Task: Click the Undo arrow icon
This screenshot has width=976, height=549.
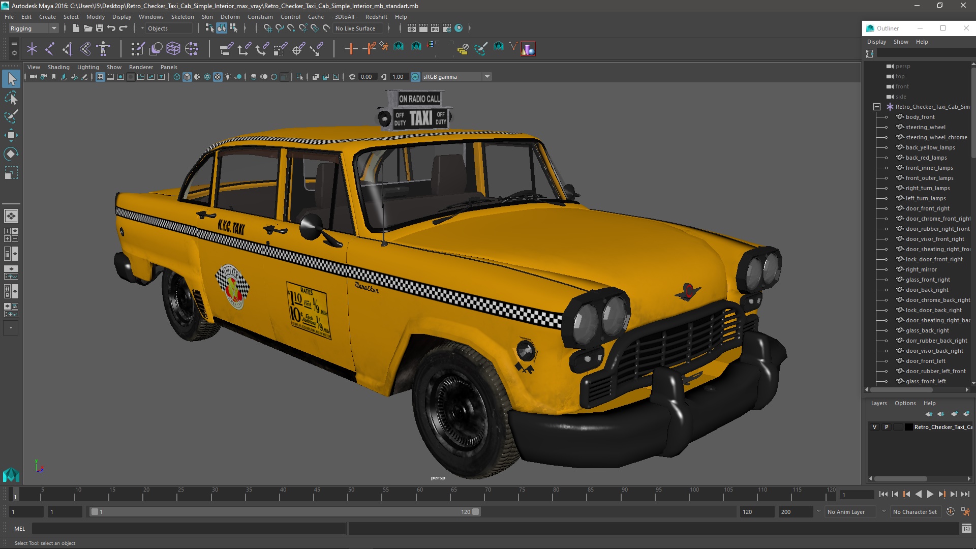Action: 111,28
